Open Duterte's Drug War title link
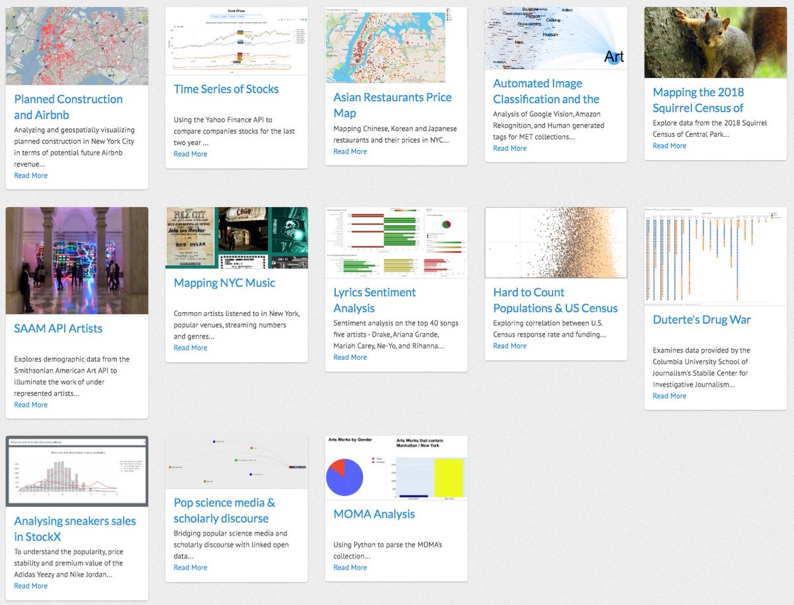 pos(702,320)
